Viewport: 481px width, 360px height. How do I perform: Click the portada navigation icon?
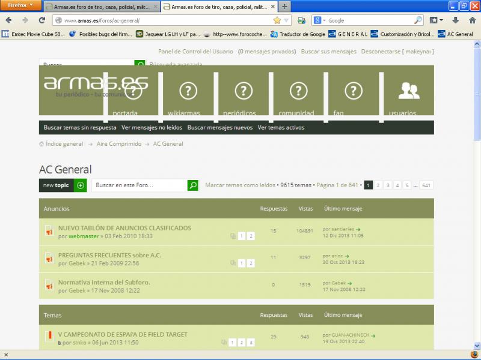[x=133, y=91]
